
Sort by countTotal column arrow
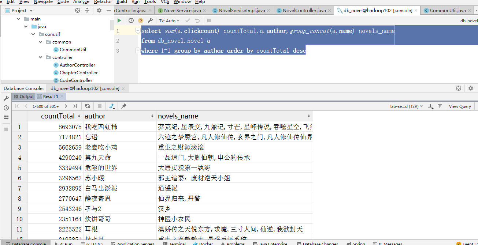[79, 116]
